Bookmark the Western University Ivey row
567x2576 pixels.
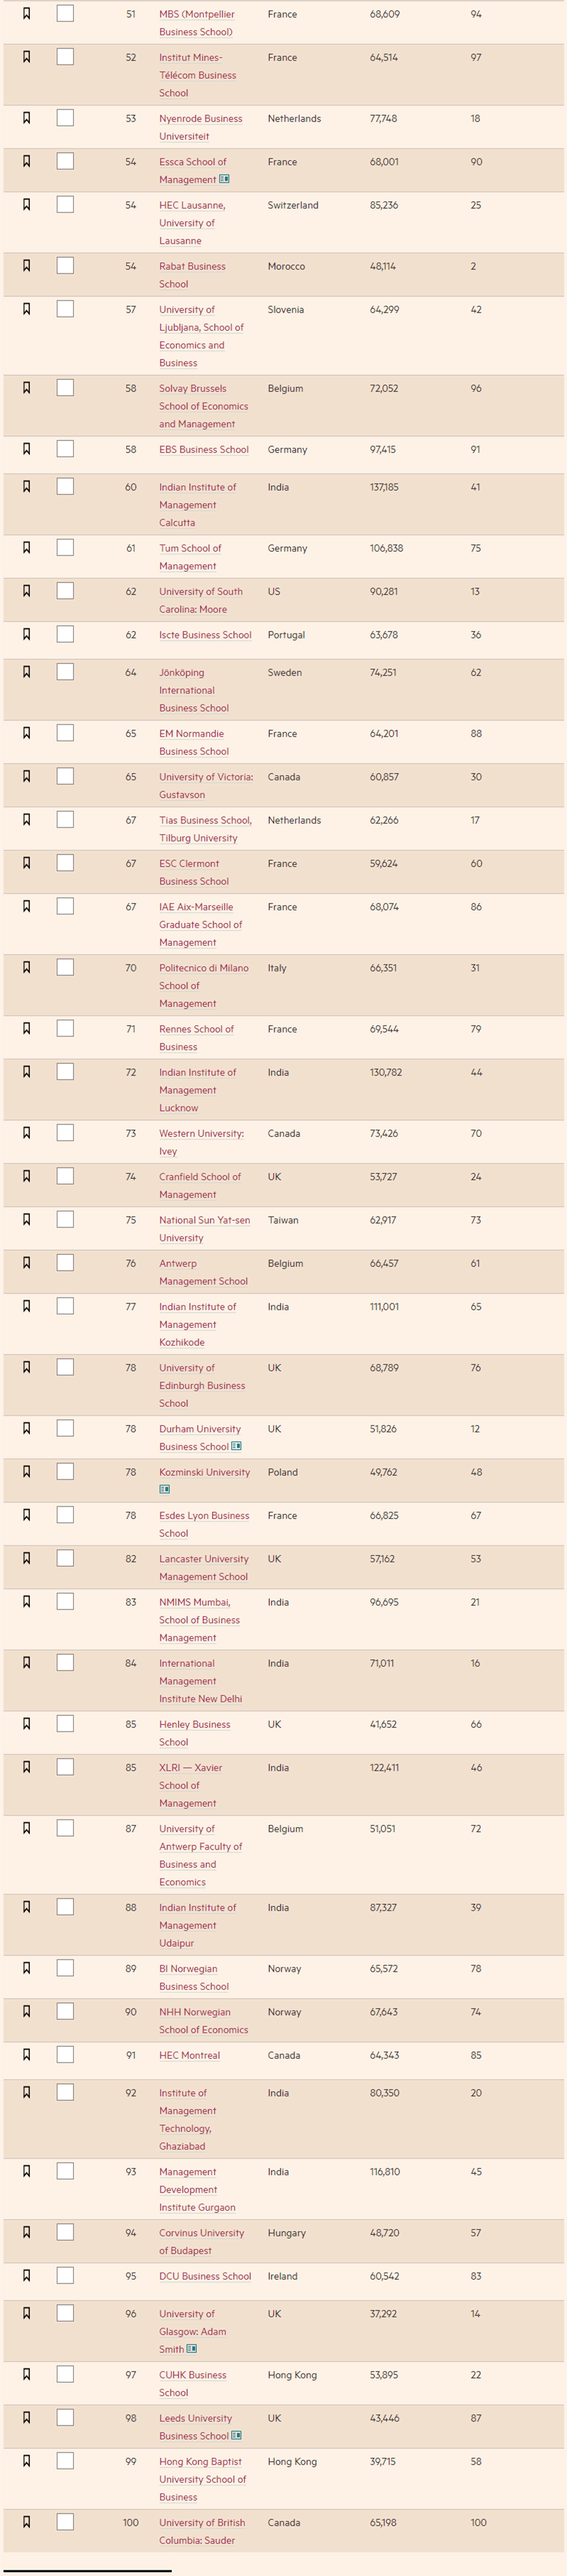pyautogui.click(x=26, y=1132)
